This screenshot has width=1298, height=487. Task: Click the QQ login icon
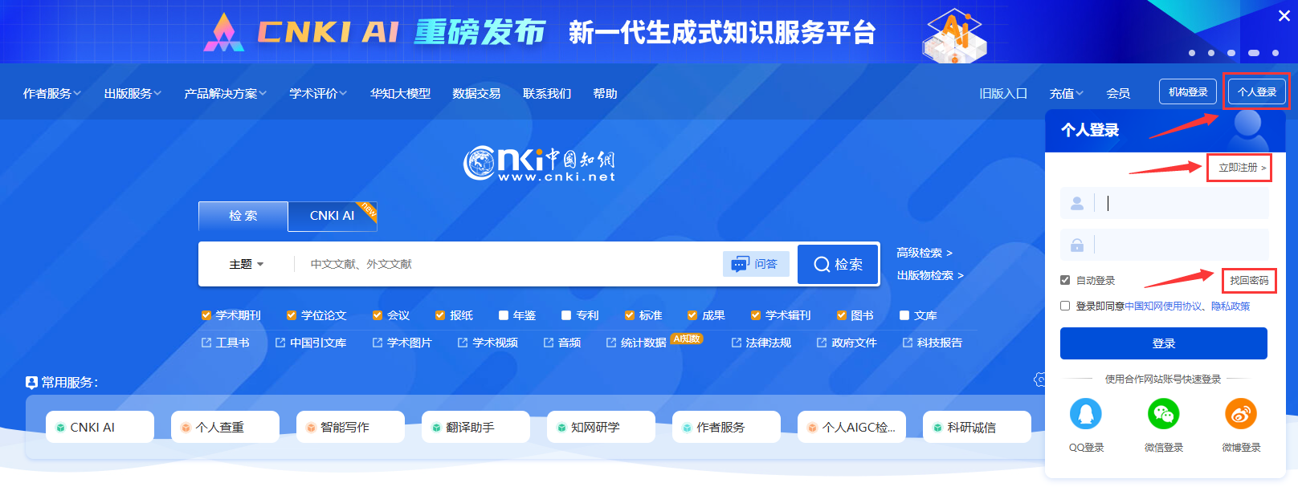(1086, 414)
